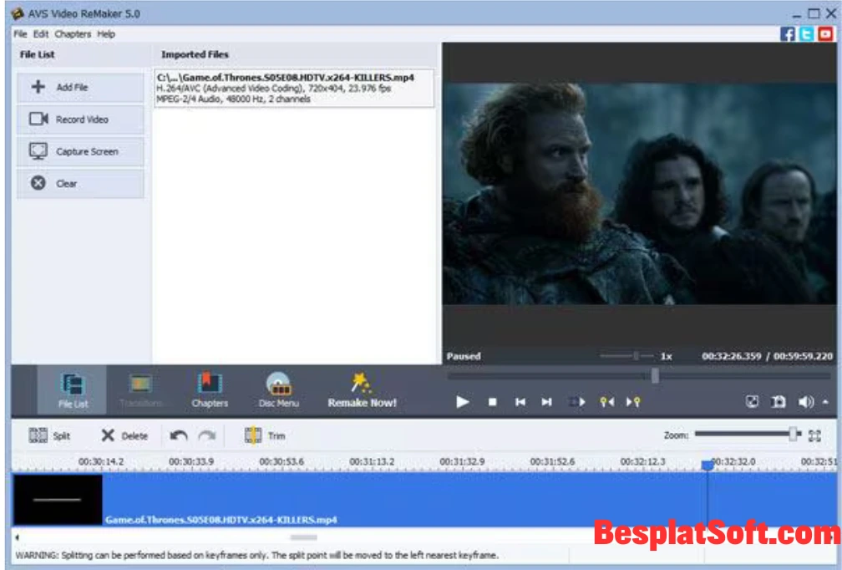This screenshot has width=842, height=570.
Task: Open the Chapters panel icon
Action: (x=210, y=390)
